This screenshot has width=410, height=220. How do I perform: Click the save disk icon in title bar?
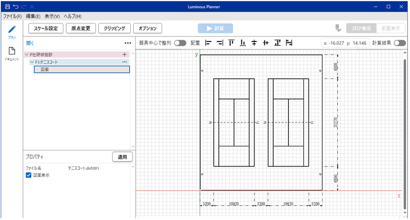pos(7,7)
